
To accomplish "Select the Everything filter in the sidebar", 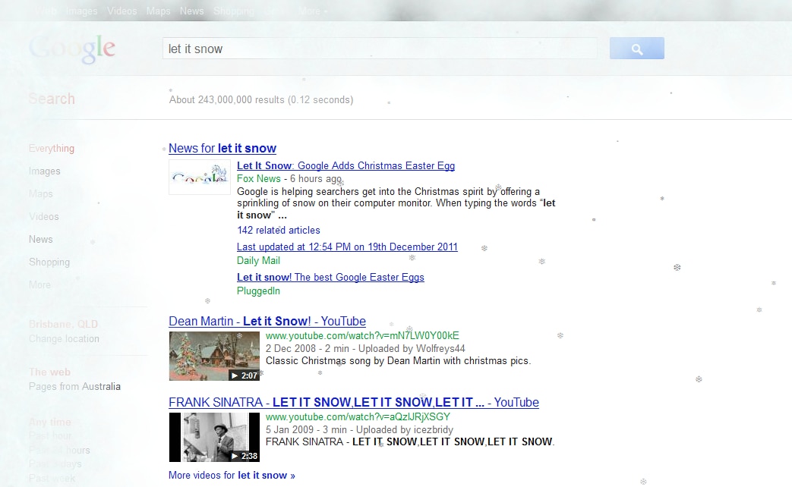I will tap(52, 149).
